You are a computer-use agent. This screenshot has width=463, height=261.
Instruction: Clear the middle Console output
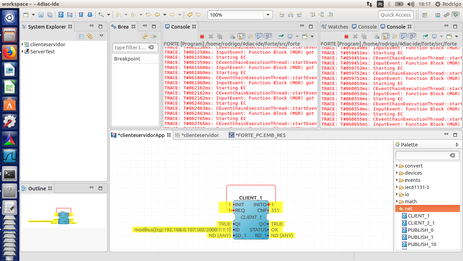coord(233,36)
